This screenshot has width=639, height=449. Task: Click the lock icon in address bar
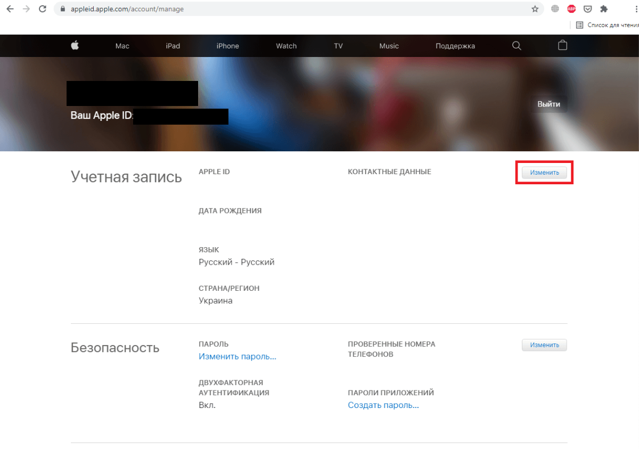click(63, 9)
